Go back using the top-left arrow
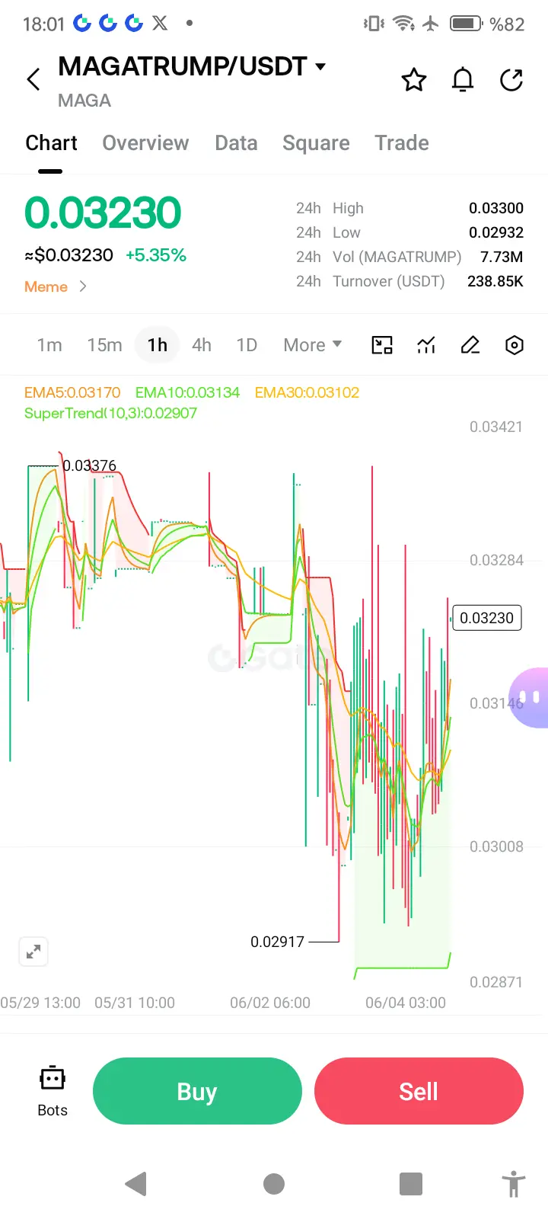Viewport: 548px width, 1219px height. [x=33, y=79]
